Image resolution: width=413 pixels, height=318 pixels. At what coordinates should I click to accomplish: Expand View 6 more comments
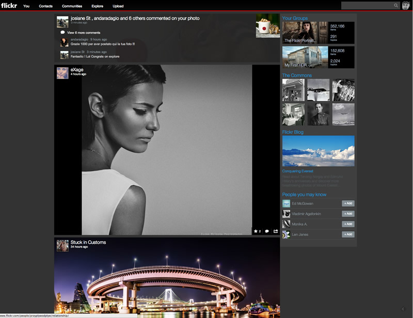pos(83,33)
